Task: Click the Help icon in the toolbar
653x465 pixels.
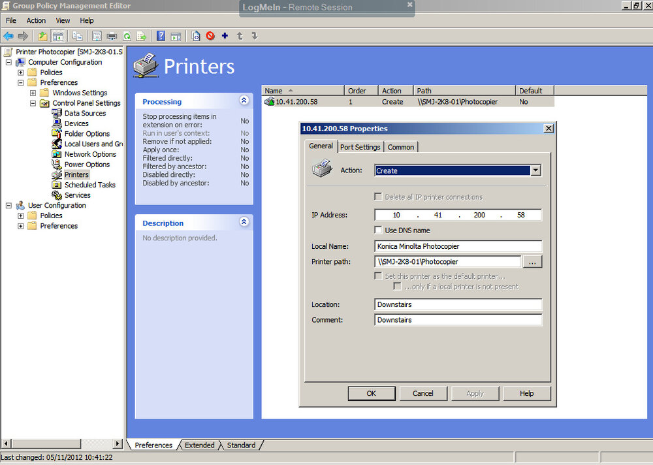Action: pyautogui.click(x=161, y=36)
